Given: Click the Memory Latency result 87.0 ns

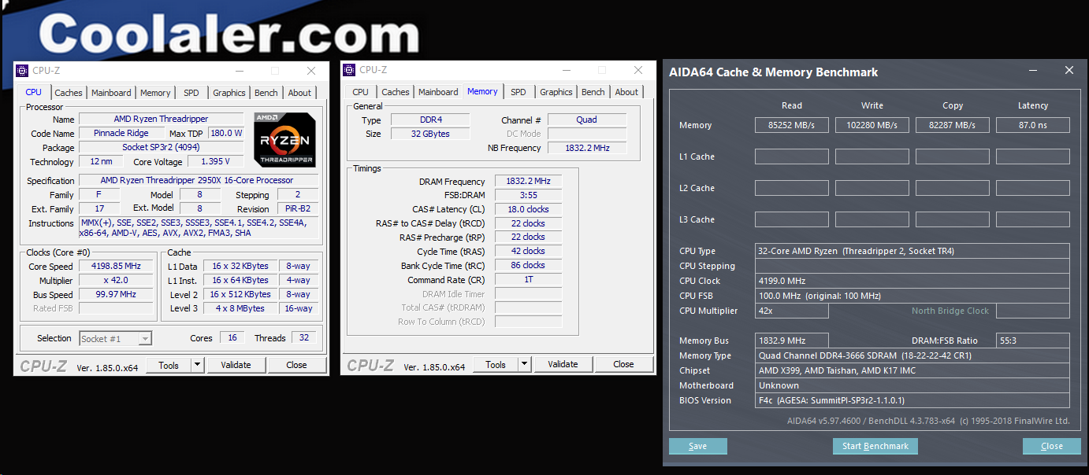Looking at the screenshot, I should tap(1033, 125).
